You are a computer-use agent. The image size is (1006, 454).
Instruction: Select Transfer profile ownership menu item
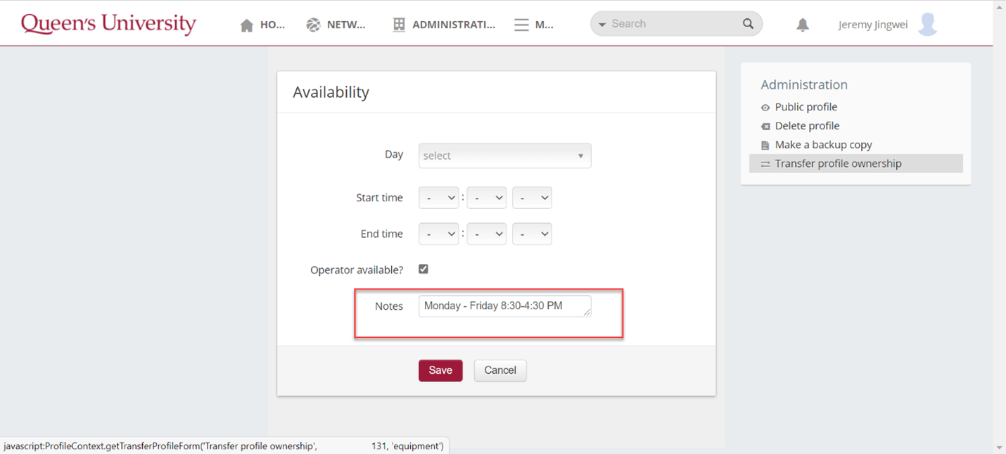[x=838, y=163]
